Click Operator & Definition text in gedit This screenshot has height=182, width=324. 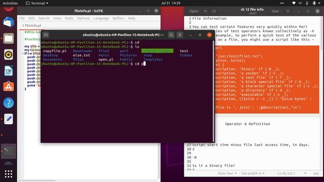point(248,124)
